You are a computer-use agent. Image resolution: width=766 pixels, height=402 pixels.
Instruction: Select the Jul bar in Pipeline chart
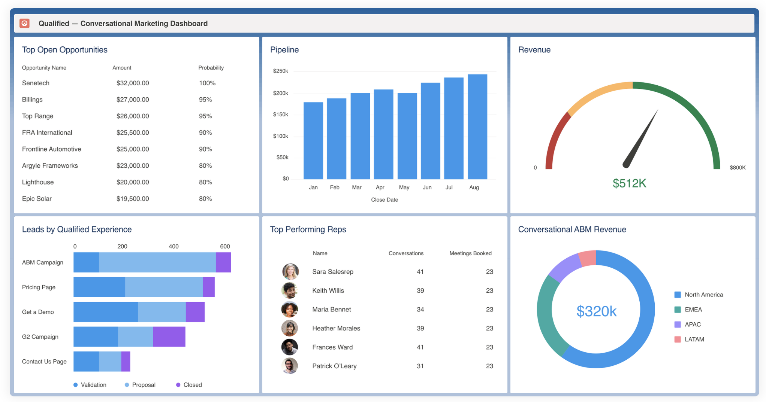(x=454, y=128)
